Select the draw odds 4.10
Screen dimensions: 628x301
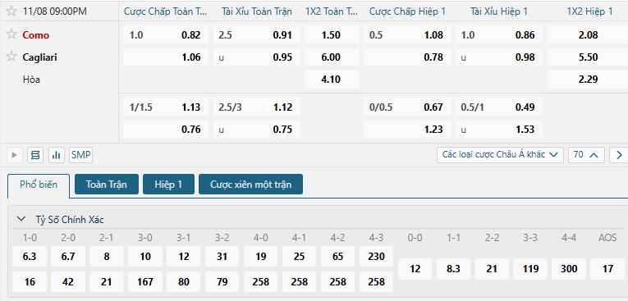(331, 80)
